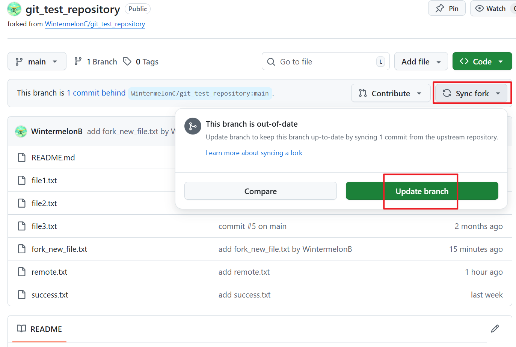Open the green Code dropdown
The image size is (516, 347).
[482, 61]
